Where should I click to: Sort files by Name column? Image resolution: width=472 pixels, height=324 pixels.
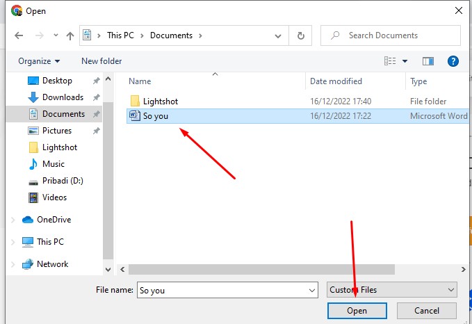click(x=140, y=81)
